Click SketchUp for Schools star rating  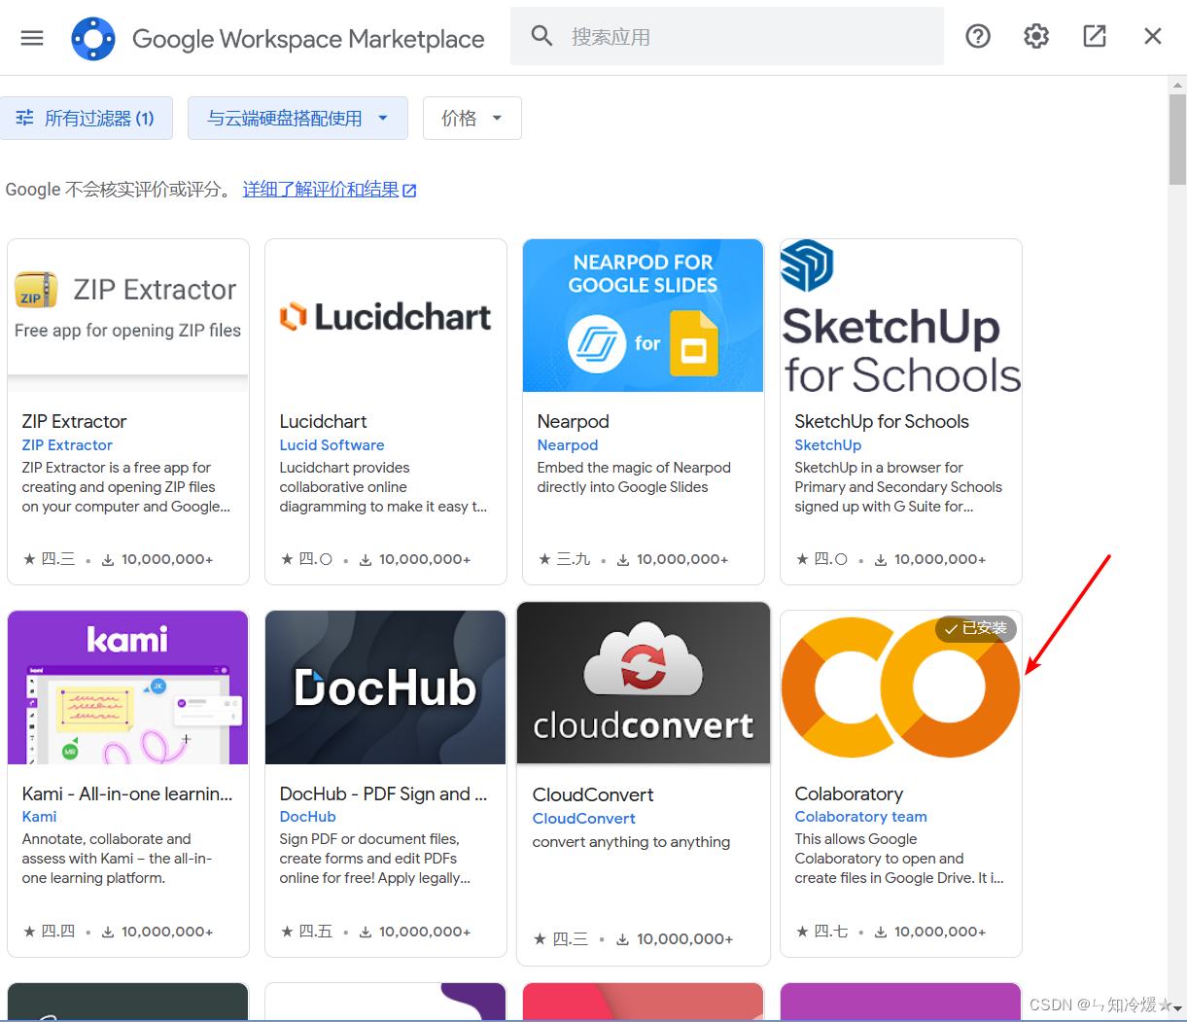click(822, 559)
